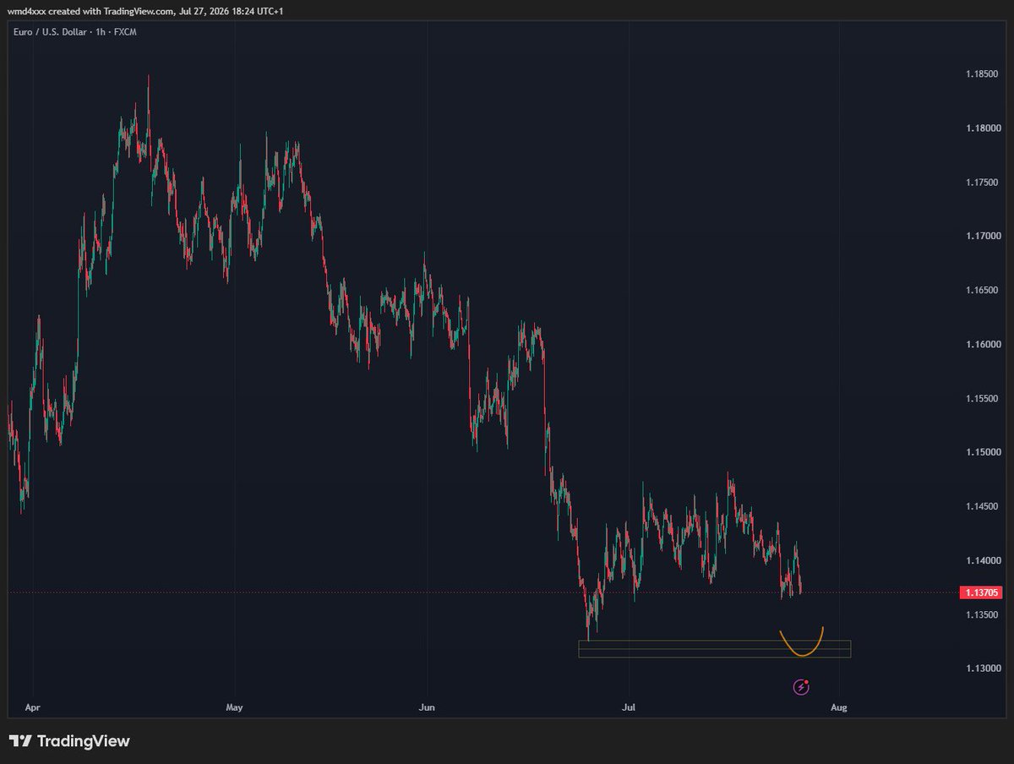Click the Jun label on the time axis
The height and width of the screenshot is (764, 1014).
[427, 707]
